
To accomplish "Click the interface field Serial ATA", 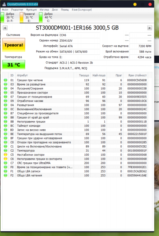I will pos(79,46).
